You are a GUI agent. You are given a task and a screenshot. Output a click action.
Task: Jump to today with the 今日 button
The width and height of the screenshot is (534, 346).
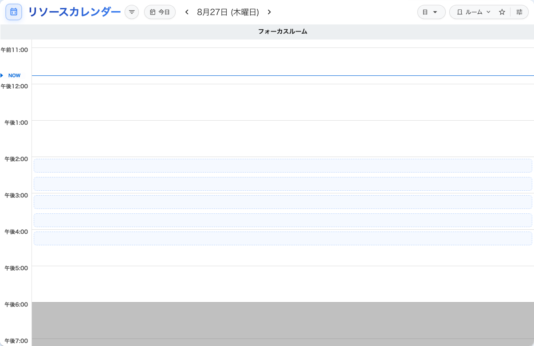(x=160, y=12)
